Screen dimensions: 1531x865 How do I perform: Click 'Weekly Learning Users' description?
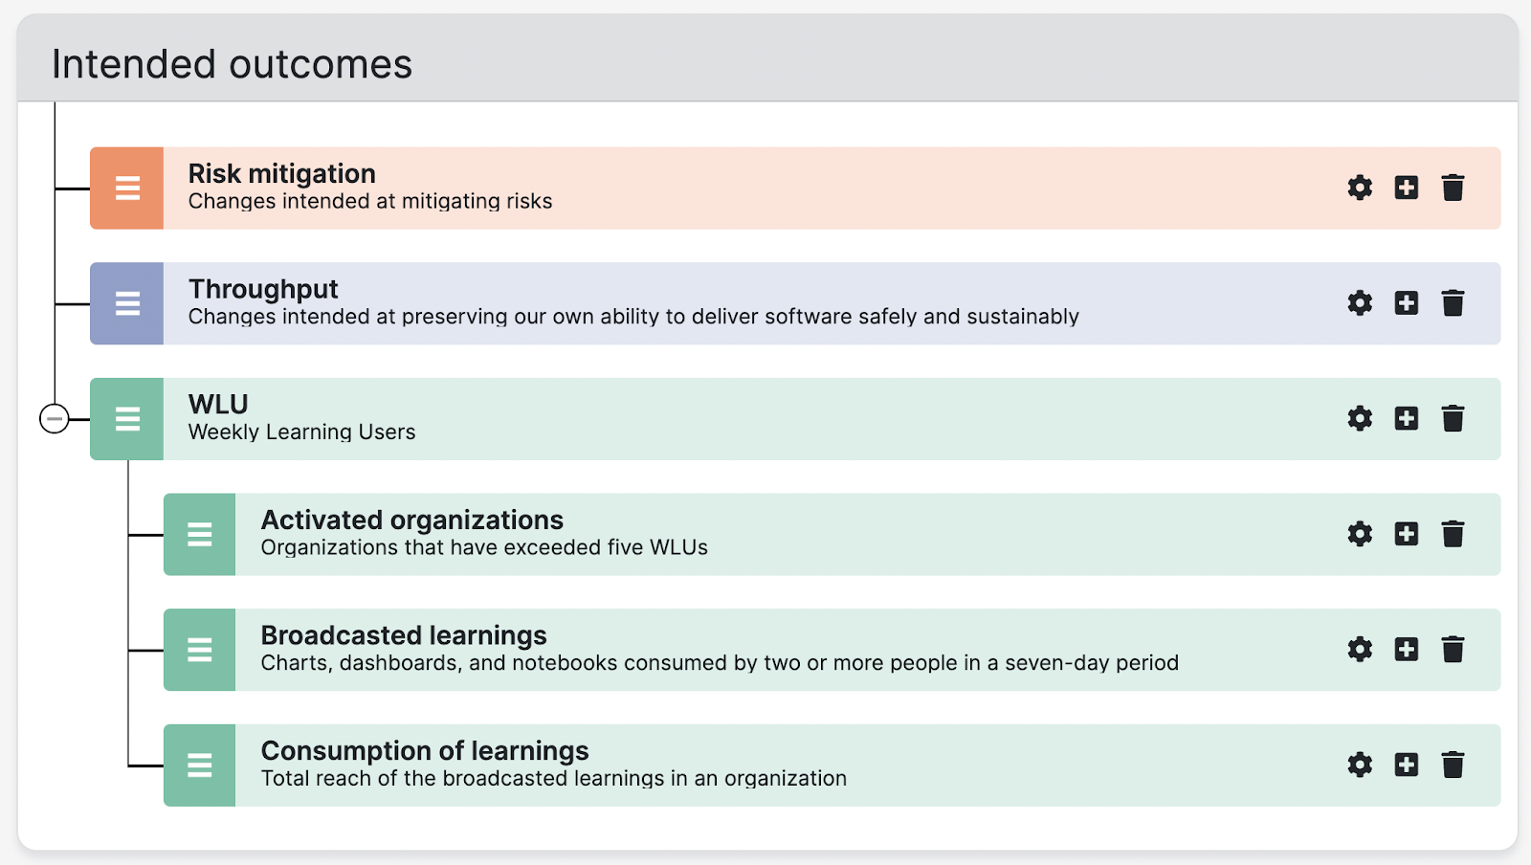(x=301, y=432)
